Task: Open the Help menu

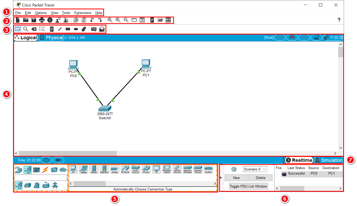Action: point(99,13)
